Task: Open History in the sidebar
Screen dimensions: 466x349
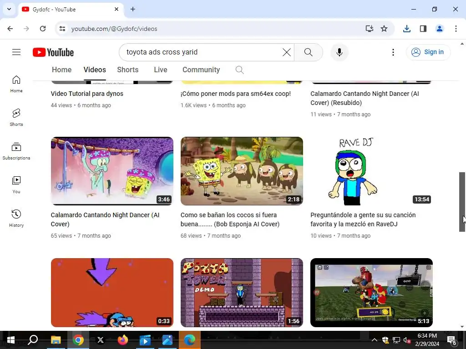Action: coord(16,218)
